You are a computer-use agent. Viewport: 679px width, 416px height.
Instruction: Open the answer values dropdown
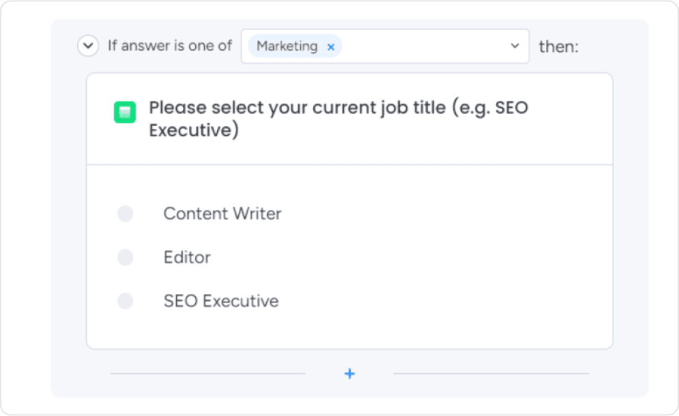(516, 46)
